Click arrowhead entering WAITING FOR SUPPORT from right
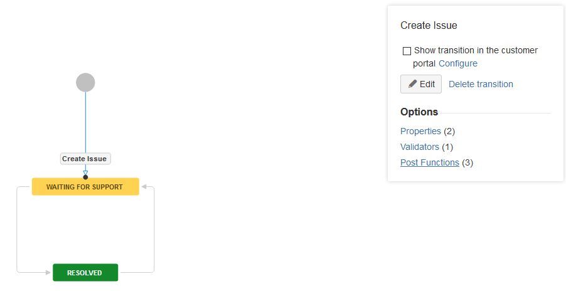Screen dimensions: 566x291 click(144, 186)
